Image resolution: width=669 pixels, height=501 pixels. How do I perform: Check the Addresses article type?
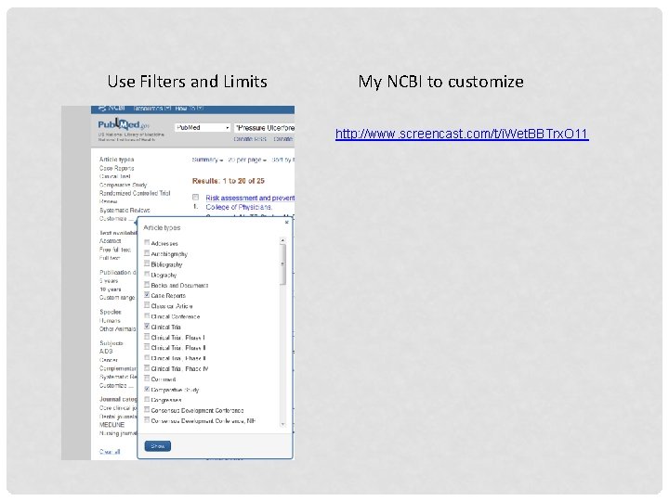pyautogui.click(x=147, y=242)
